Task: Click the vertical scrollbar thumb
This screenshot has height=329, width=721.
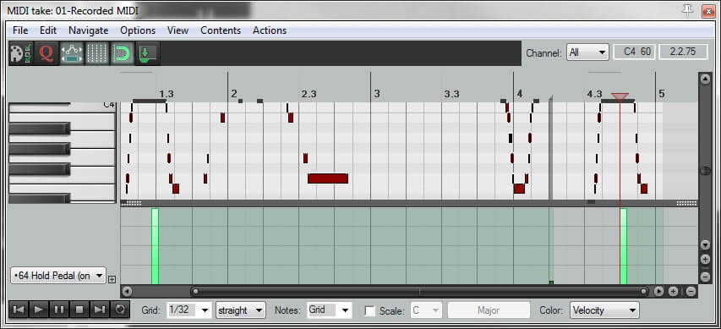Action: (706, 171)
